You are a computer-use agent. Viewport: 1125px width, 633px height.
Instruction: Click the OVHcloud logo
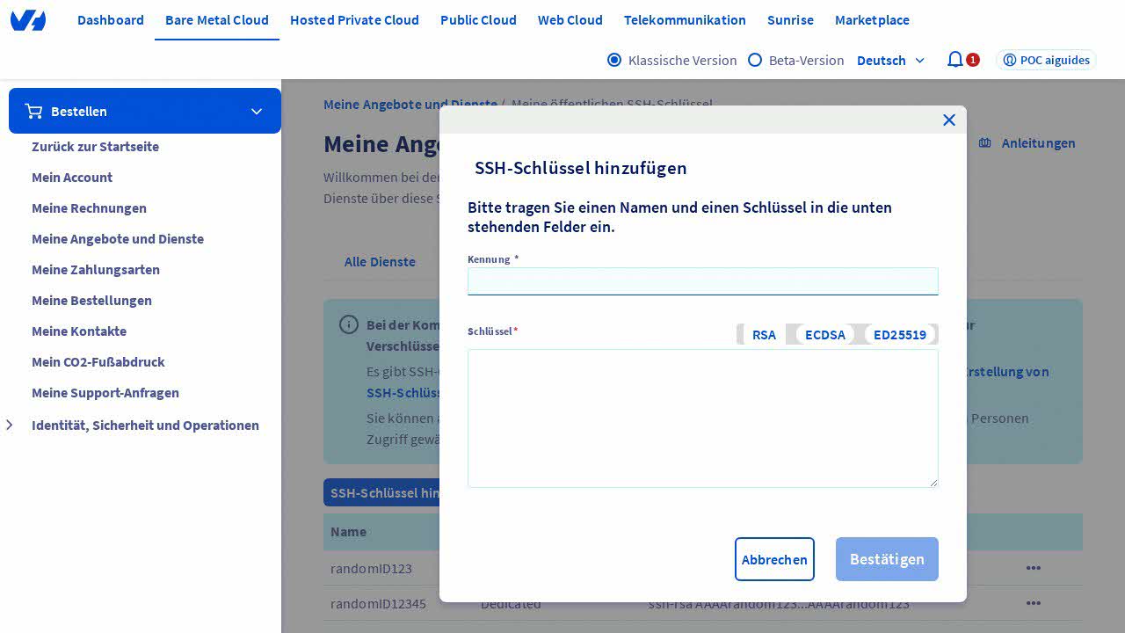coord(28,20)
